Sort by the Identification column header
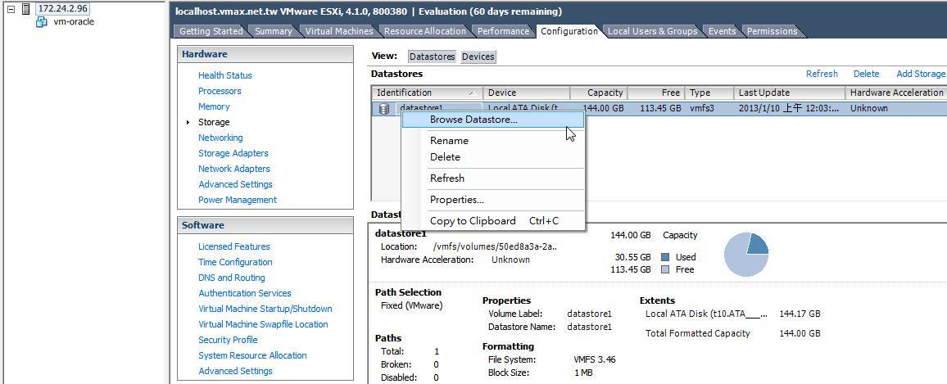Image resolution: width=947 pixels, height=384 pixels. (x=427, y=93)
